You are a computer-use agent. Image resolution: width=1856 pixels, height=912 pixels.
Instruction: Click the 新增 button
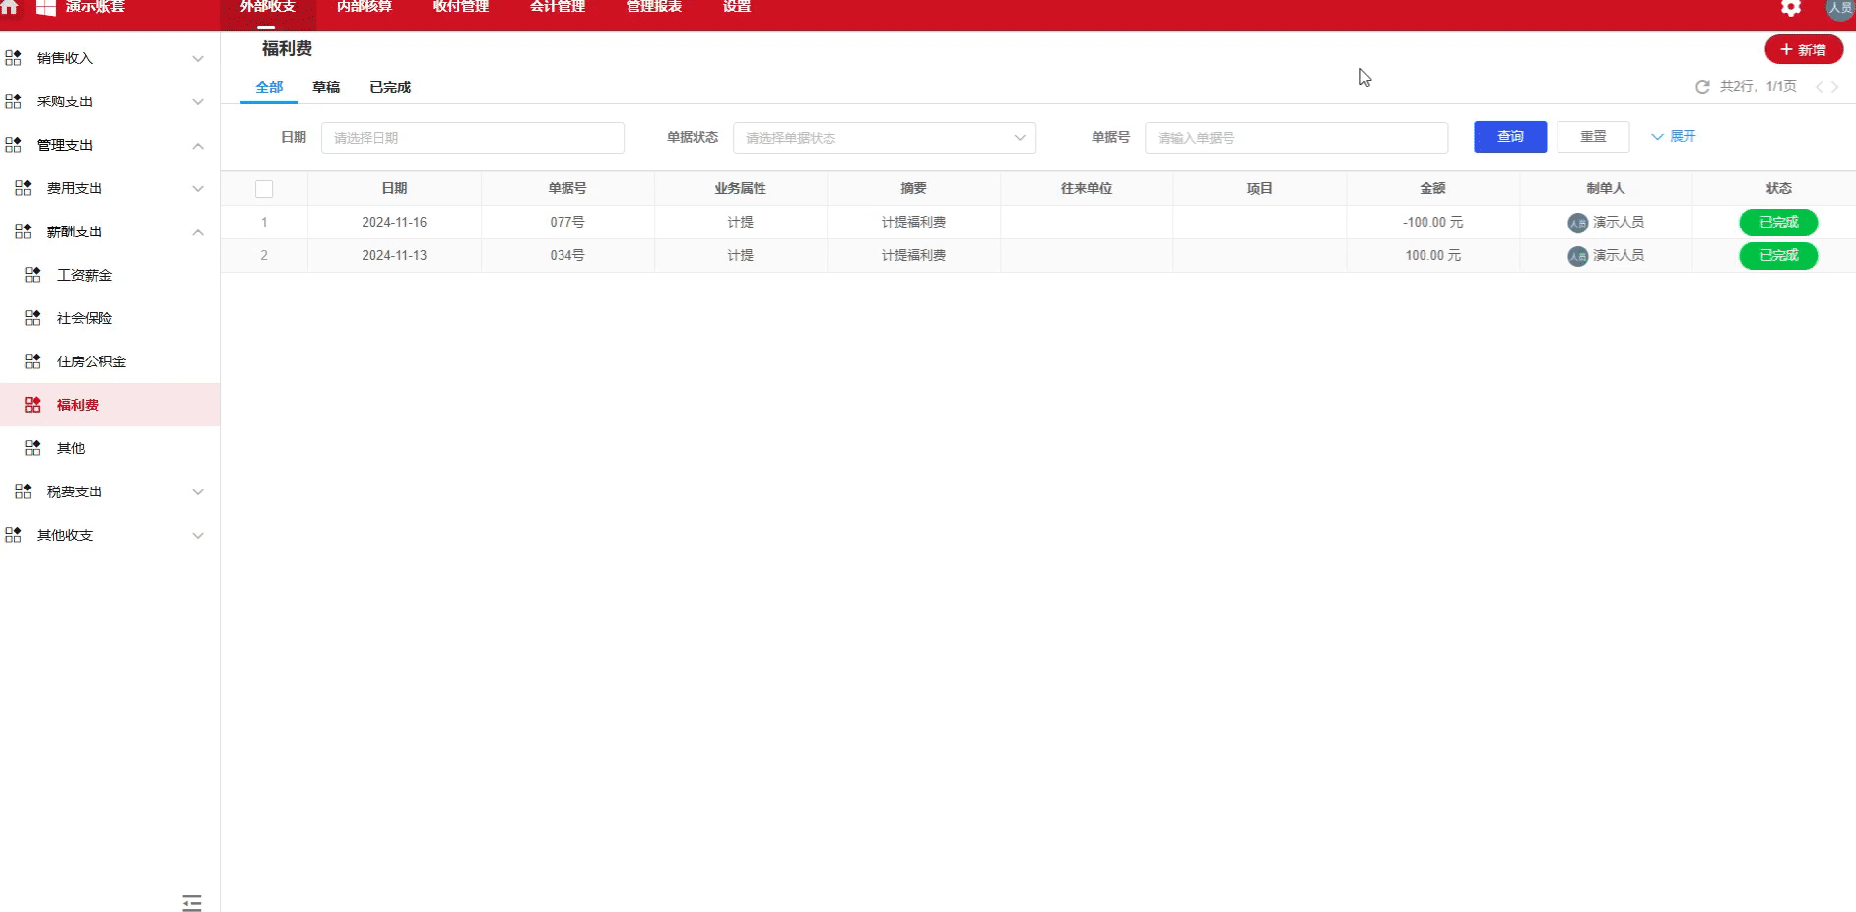[x=1805, y=48]
